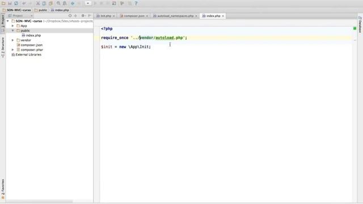This screenshot has height=204, width=363.
Task: Click the Back navigation arrow icon
Action: point(73,3)
